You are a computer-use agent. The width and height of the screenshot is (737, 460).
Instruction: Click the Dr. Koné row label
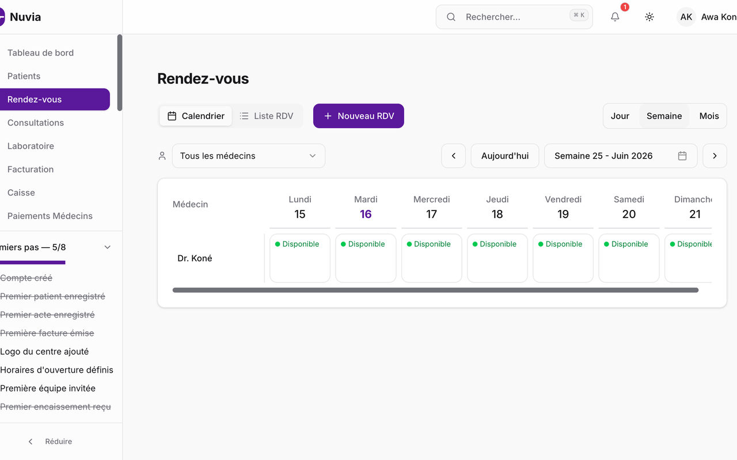[x=195, y=259]
